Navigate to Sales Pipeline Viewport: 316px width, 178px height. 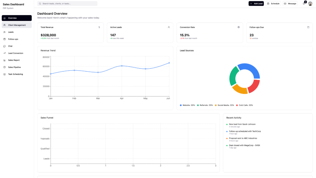(17, 67)
